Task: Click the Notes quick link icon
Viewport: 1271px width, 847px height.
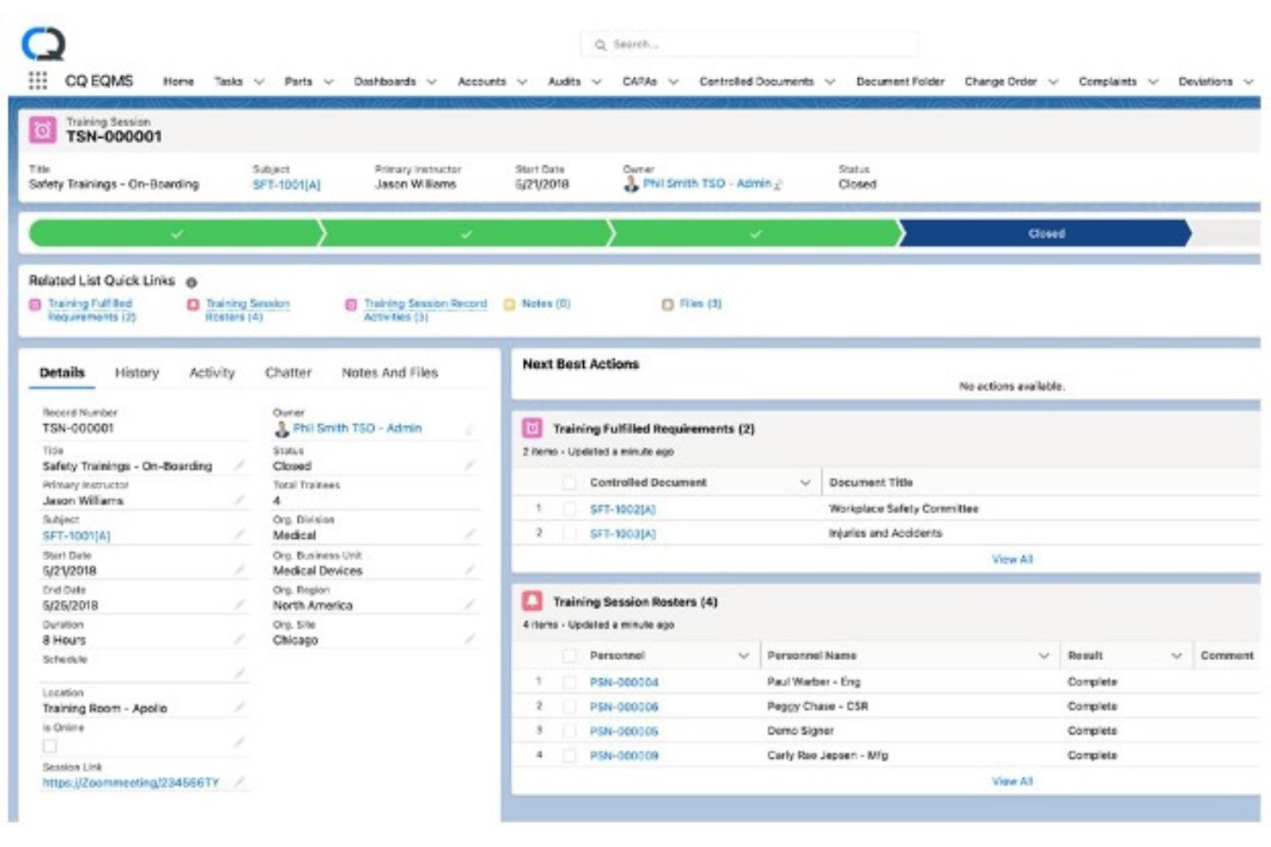Action: (x=509, y=304)
